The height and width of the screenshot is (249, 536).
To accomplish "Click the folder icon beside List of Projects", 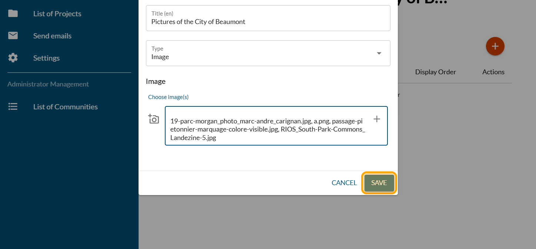I will click(13, 14).
